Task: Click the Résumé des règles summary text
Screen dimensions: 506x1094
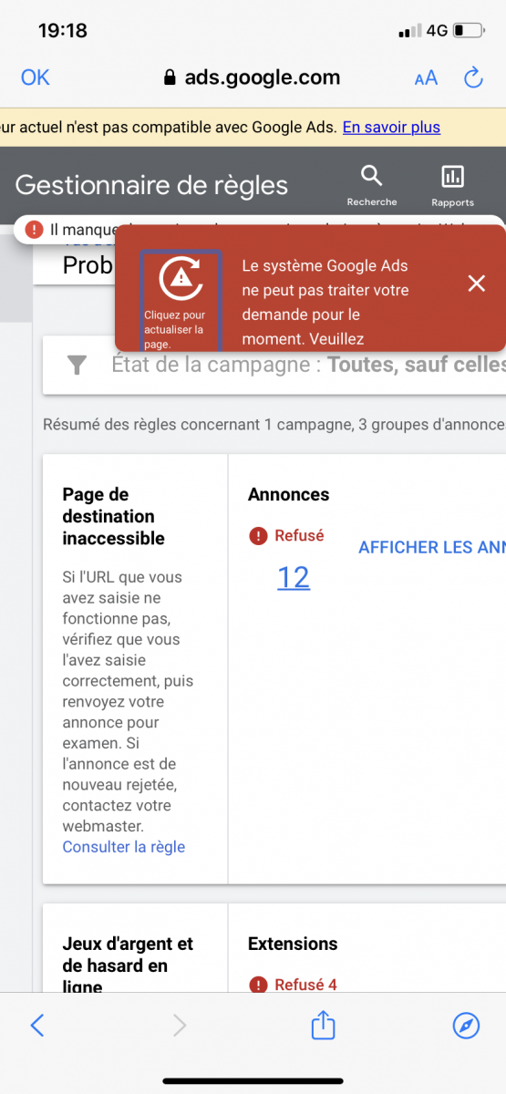Action: point(274,425)
